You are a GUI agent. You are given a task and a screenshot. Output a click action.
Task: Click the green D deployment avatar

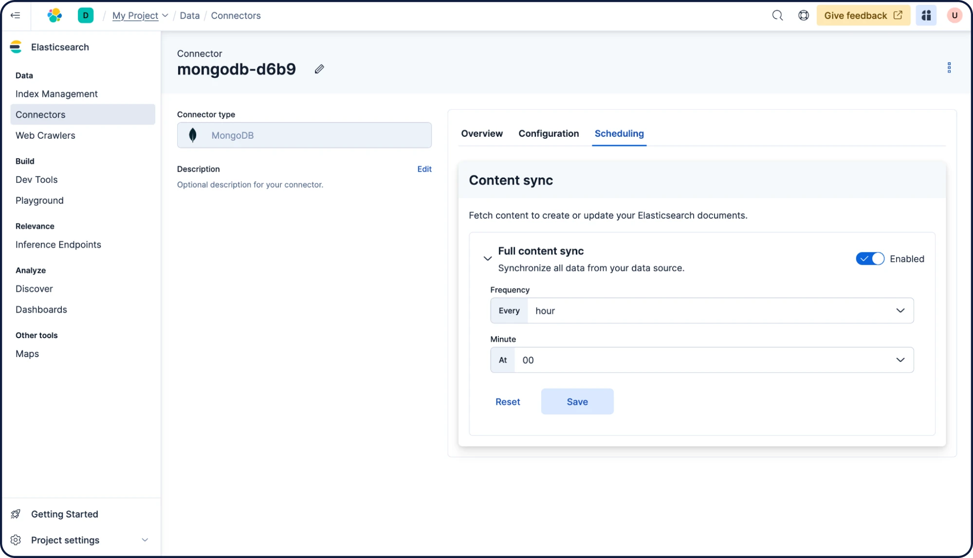click(x=86, y=15)
